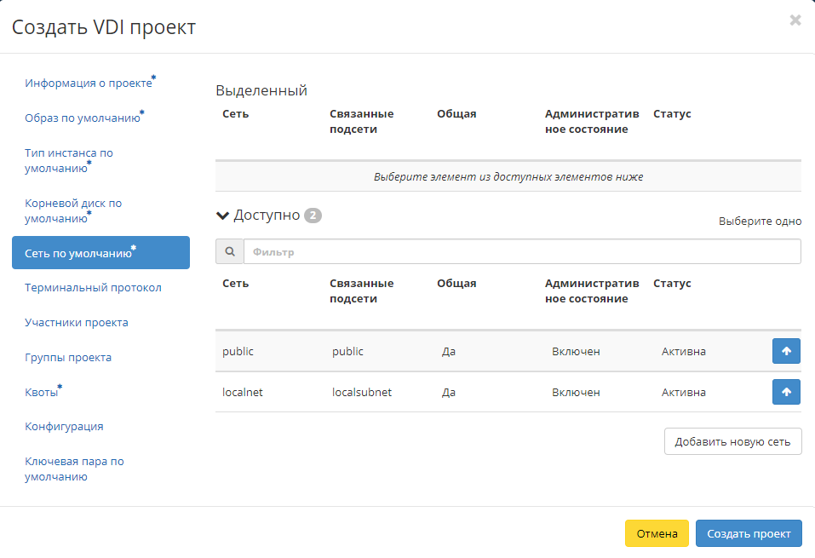Close the Create VDI project dialog
This screenshot has height=558, width=815.
click(x=795, y=20)
